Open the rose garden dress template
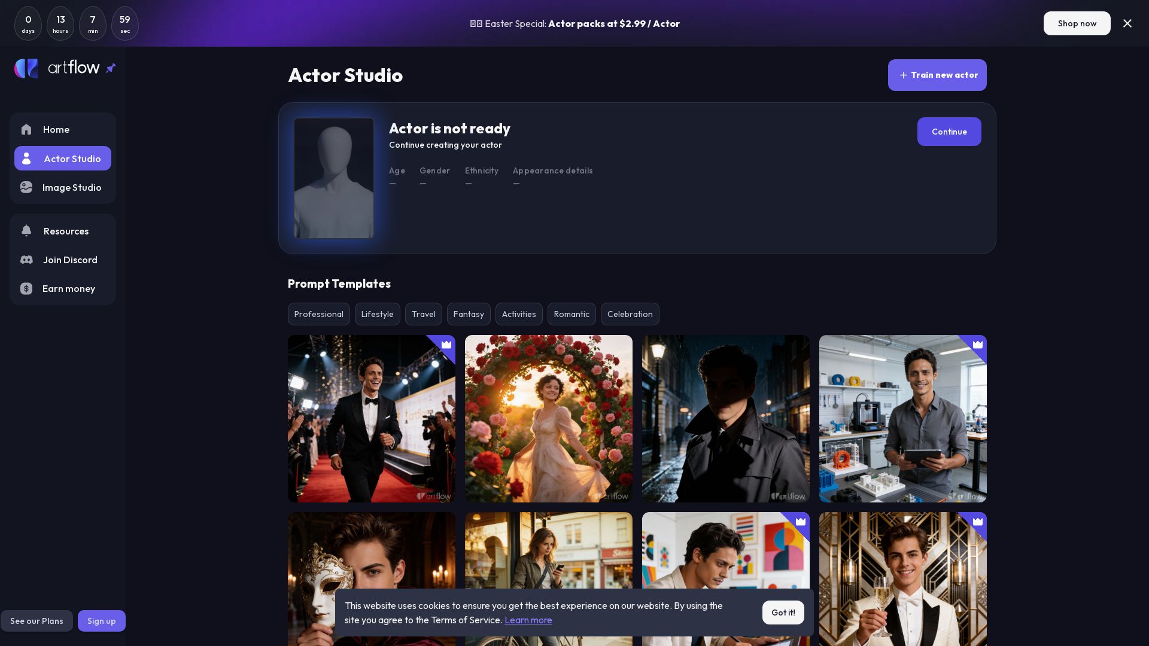This screenshot has height=646, width=1149. click(549, 419)
